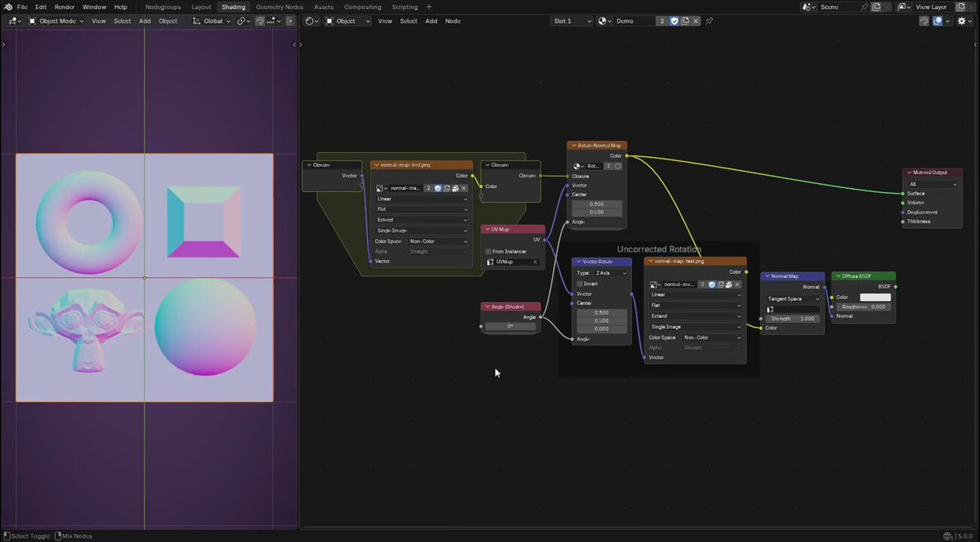Expand the Tangent Space dropdown in Normal Map
The image size is (980, 542).
click(793, 299)
